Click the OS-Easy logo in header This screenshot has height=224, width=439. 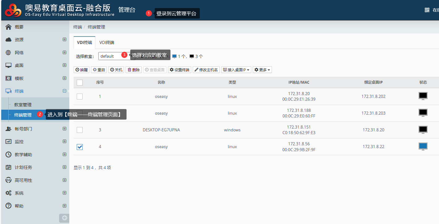click(13, 10)
